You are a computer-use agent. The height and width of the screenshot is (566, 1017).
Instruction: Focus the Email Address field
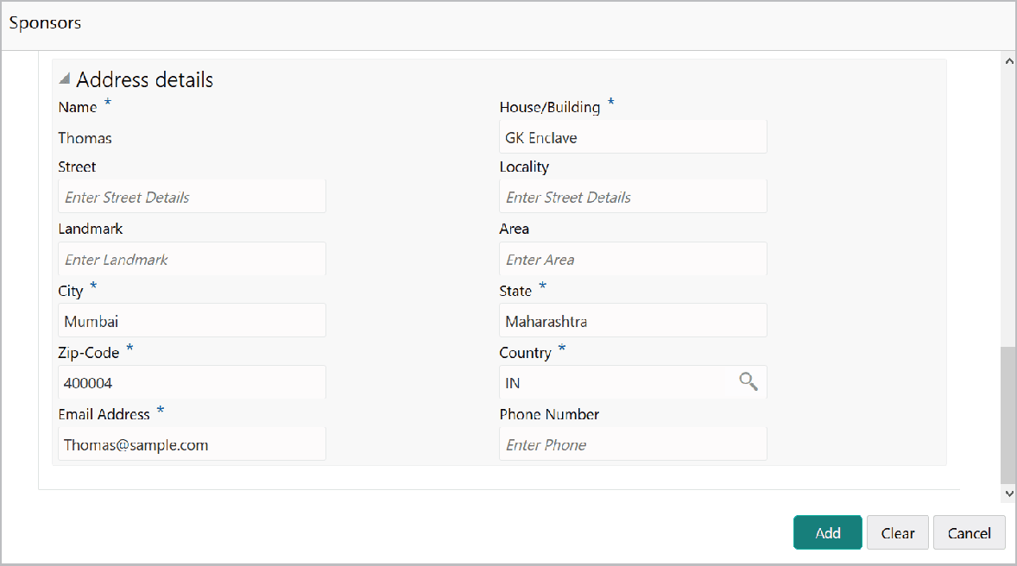tap(192, 444)
